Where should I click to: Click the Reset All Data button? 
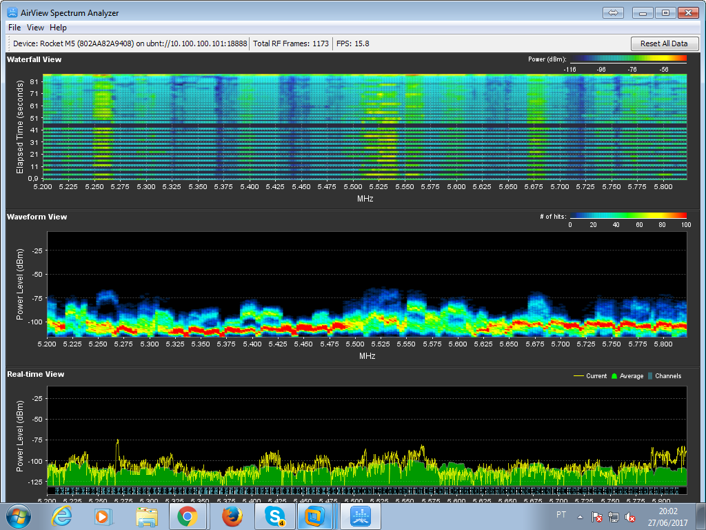(x=664, y=43)
